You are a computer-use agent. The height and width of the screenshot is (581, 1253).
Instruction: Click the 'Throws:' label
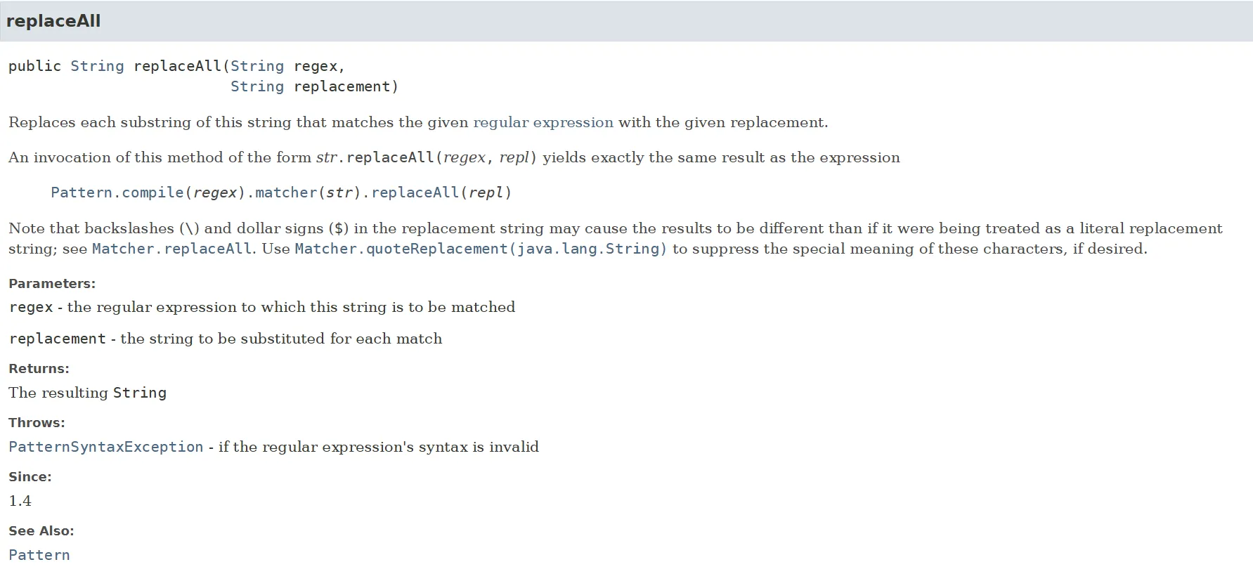[x=37, y=423]
